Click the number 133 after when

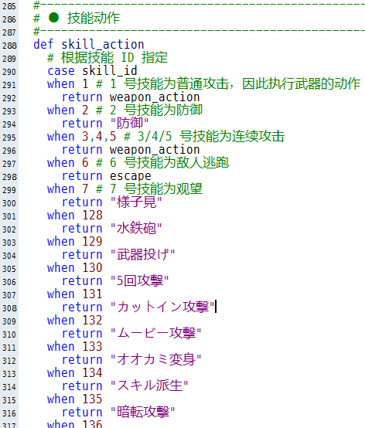coord(92,346)
